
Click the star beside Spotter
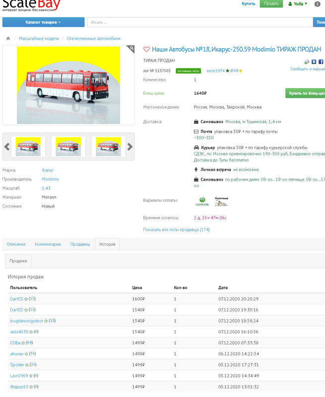click(x=27, y=365)
